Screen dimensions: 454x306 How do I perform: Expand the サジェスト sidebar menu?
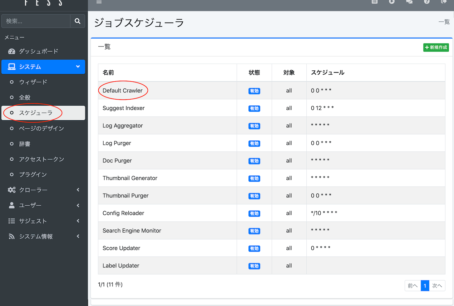[x=43, y=221]
